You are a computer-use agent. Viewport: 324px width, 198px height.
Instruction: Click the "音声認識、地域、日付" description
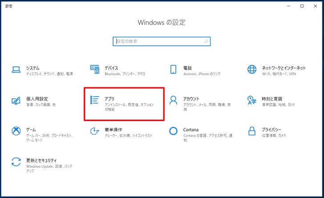point(278,105)
